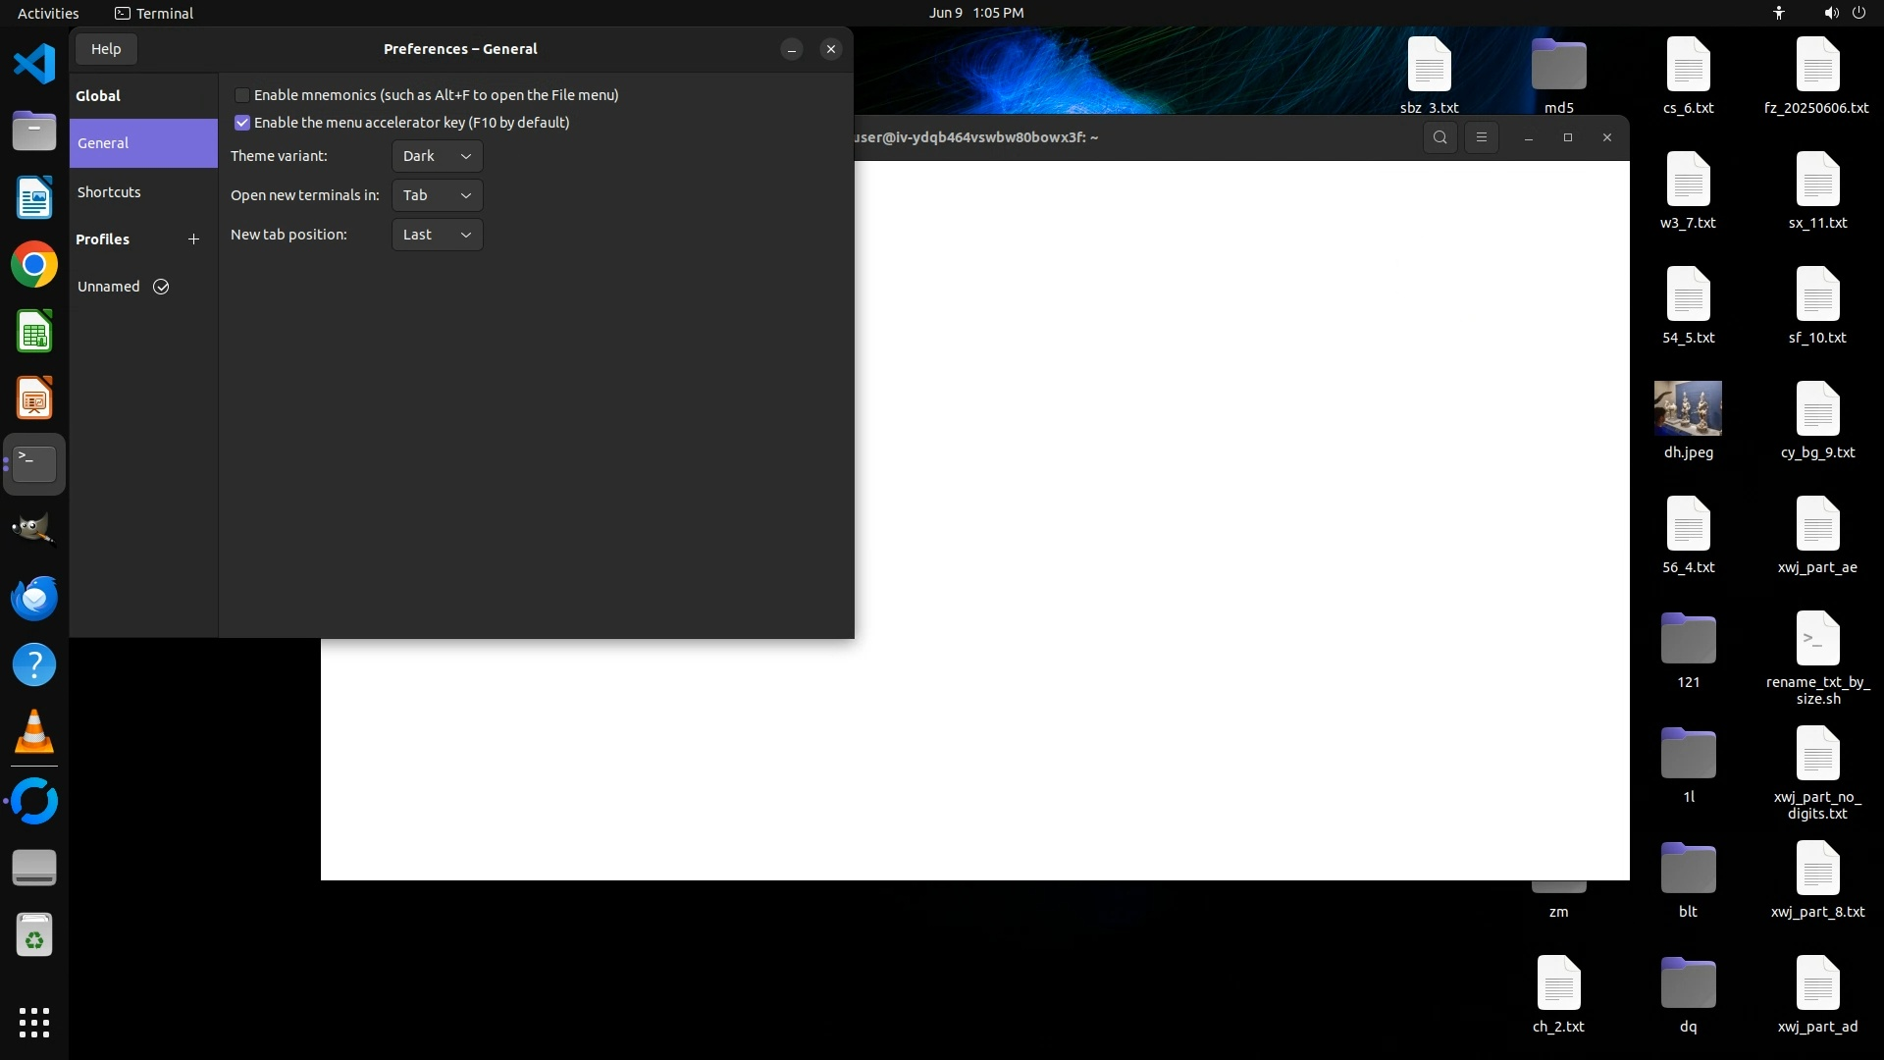Select the General preferences section
The image size is (1884, 1060).
click(x=103, y=143)
